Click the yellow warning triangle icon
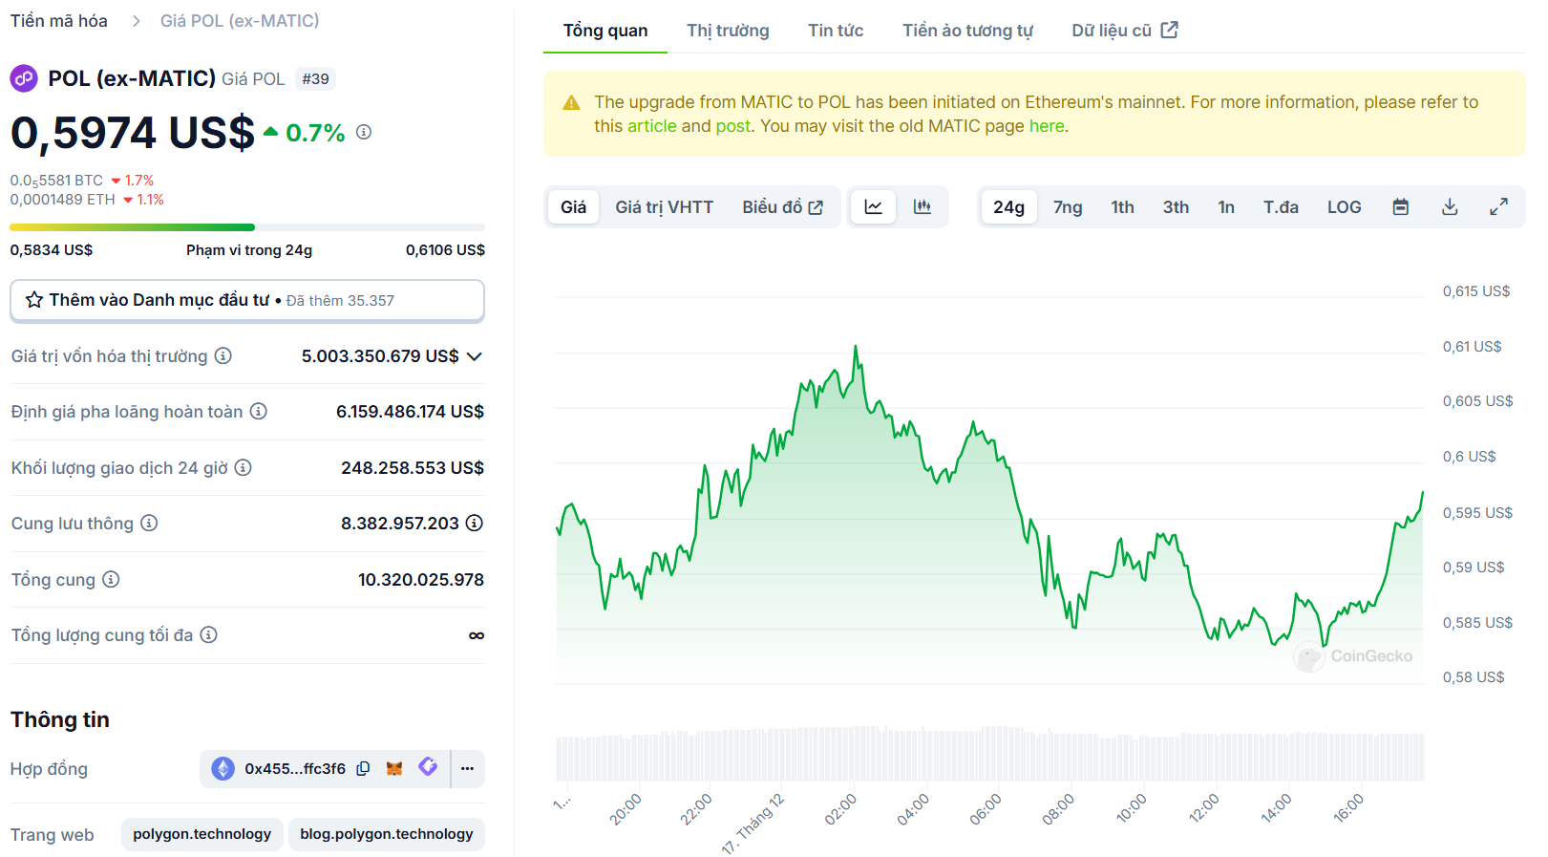The image size is (1548, 857). 571,102
